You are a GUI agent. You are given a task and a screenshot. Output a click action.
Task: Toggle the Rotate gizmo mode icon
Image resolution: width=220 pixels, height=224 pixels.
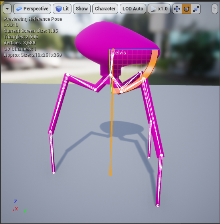(186, 9)
